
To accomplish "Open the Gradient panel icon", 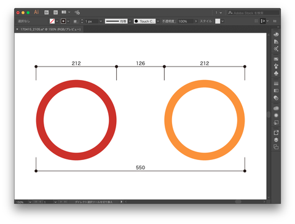I will (x=276, y=90).
